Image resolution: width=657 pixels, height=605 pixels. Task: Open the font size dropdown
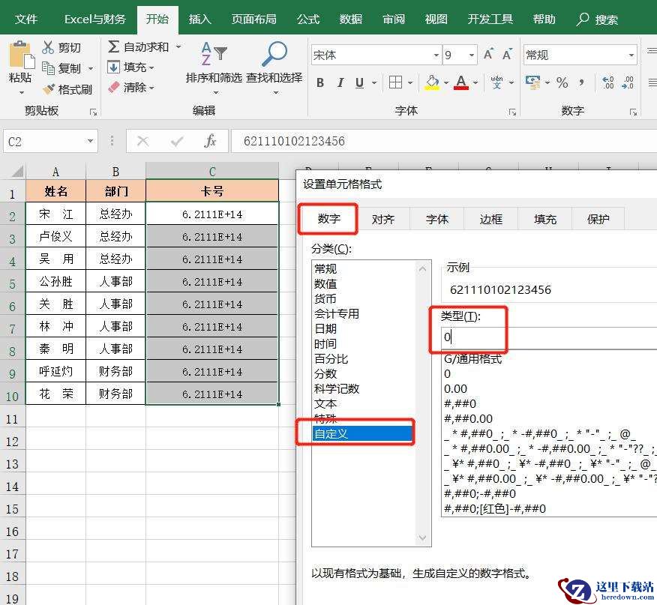pyautogui.click(x=472, y=55)
